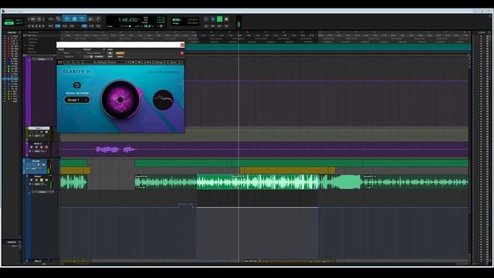494x278 pixels.
Task: Close the Clarity Vx plugin window
Action: tap(182, 45)
